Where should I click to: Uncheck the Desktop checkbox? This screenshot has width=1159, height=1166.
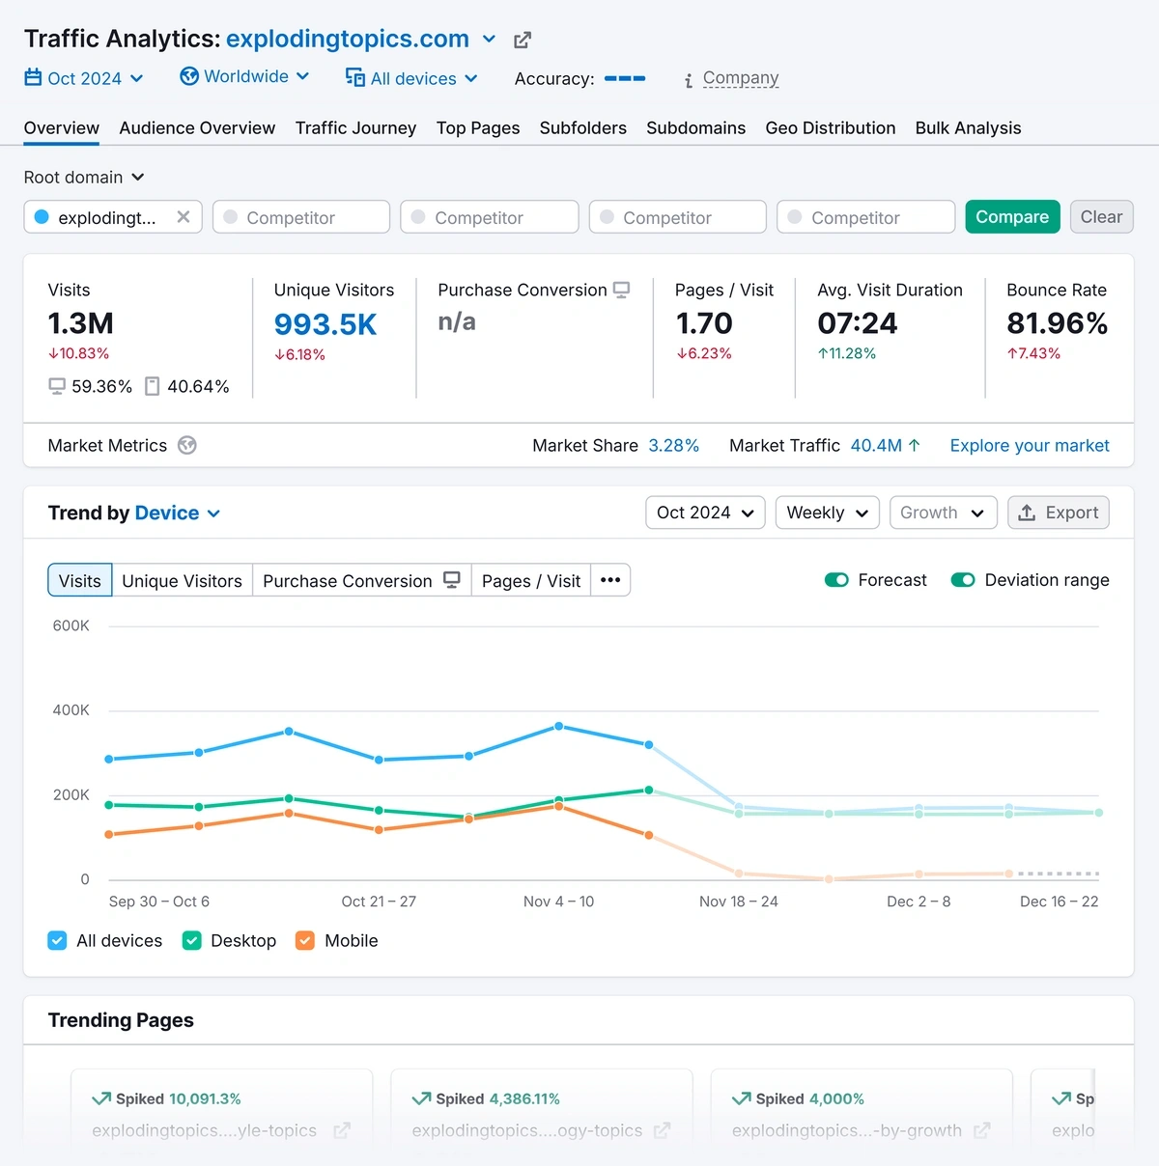tap(191, 940)
